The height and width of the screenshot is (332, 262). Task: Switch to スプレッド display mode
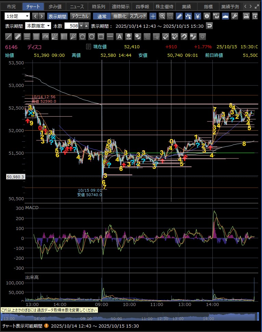pos(138,16)
